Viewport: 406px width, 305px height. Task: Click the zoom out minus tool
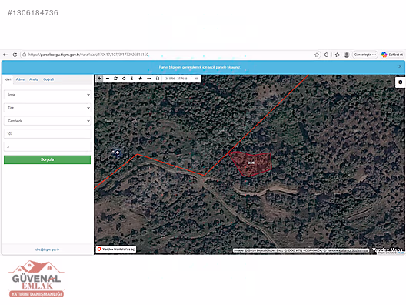[108, 79]
